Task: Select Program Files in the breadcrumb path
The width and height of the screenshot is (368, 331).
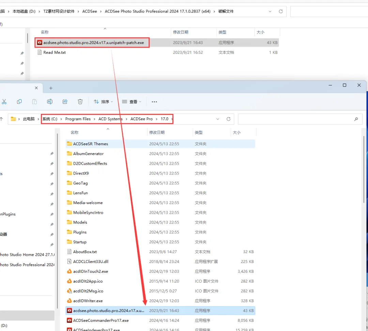Action: (x=78, y=119)
